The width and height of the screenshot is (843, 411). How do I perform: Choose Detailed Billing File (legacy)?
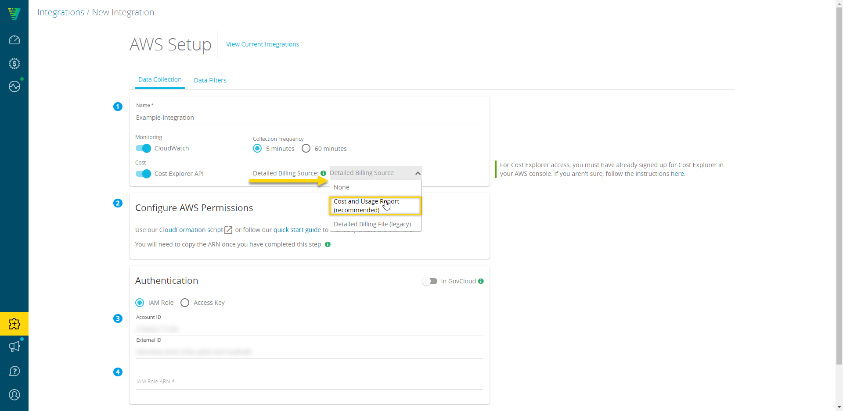point(375,224)
